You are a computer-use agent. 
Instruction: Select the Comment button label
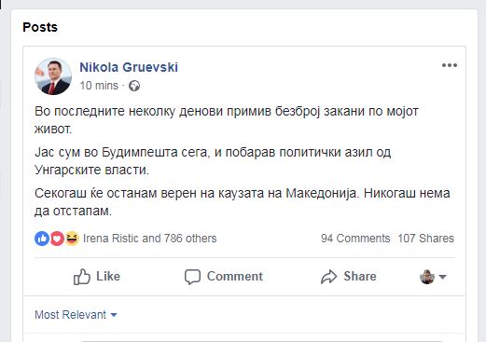tap(235, 277)
